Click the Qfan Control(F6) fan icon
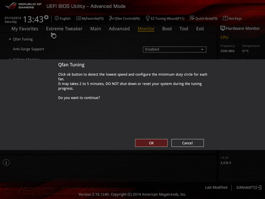This screenshot has width=265, height=199. point(111,18)
